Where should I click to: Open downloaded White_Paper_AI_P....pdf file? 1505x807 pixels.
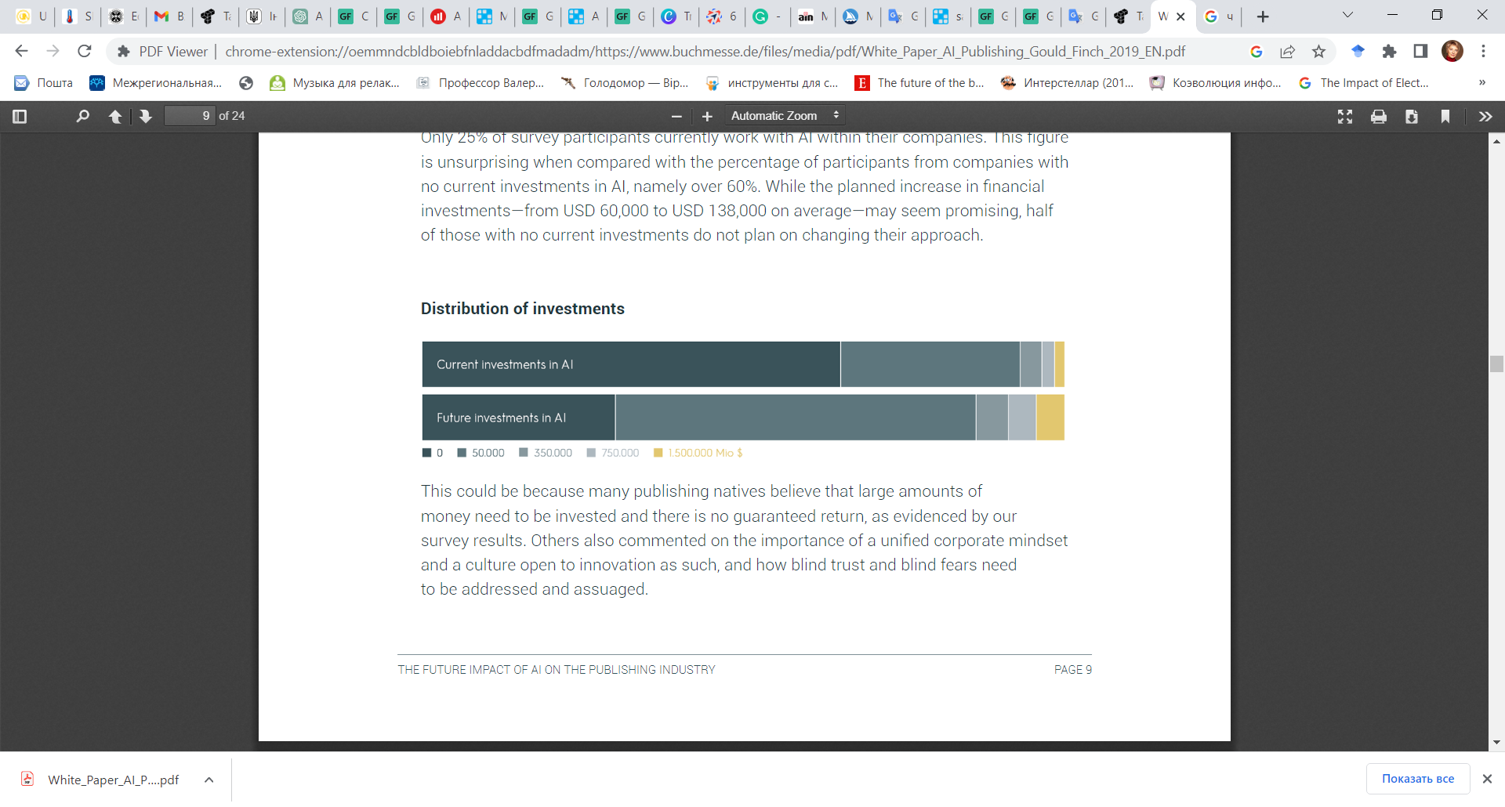coord(102,780)
